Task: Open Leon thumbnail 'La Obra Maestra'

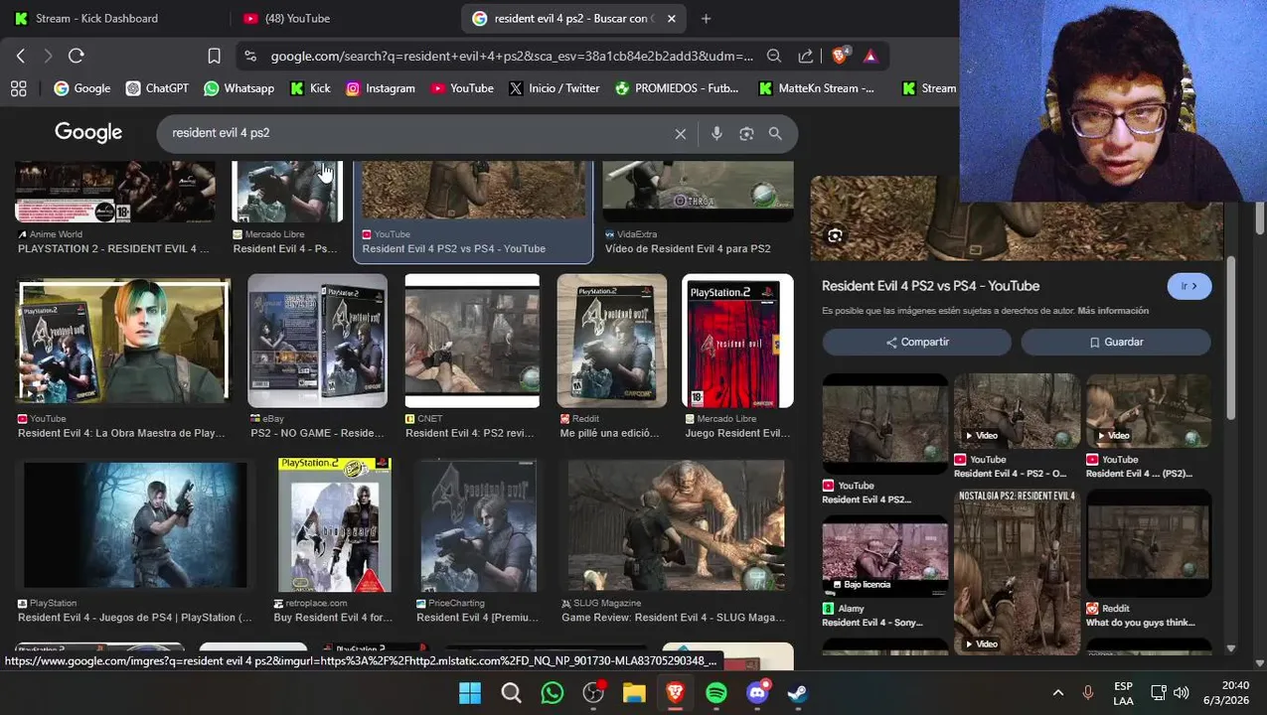Action: coord(123,341)
